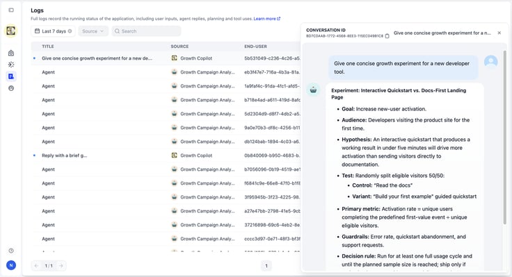
Task: Collapse the left sidebar with the panel icon
Action: pos(11,10)
